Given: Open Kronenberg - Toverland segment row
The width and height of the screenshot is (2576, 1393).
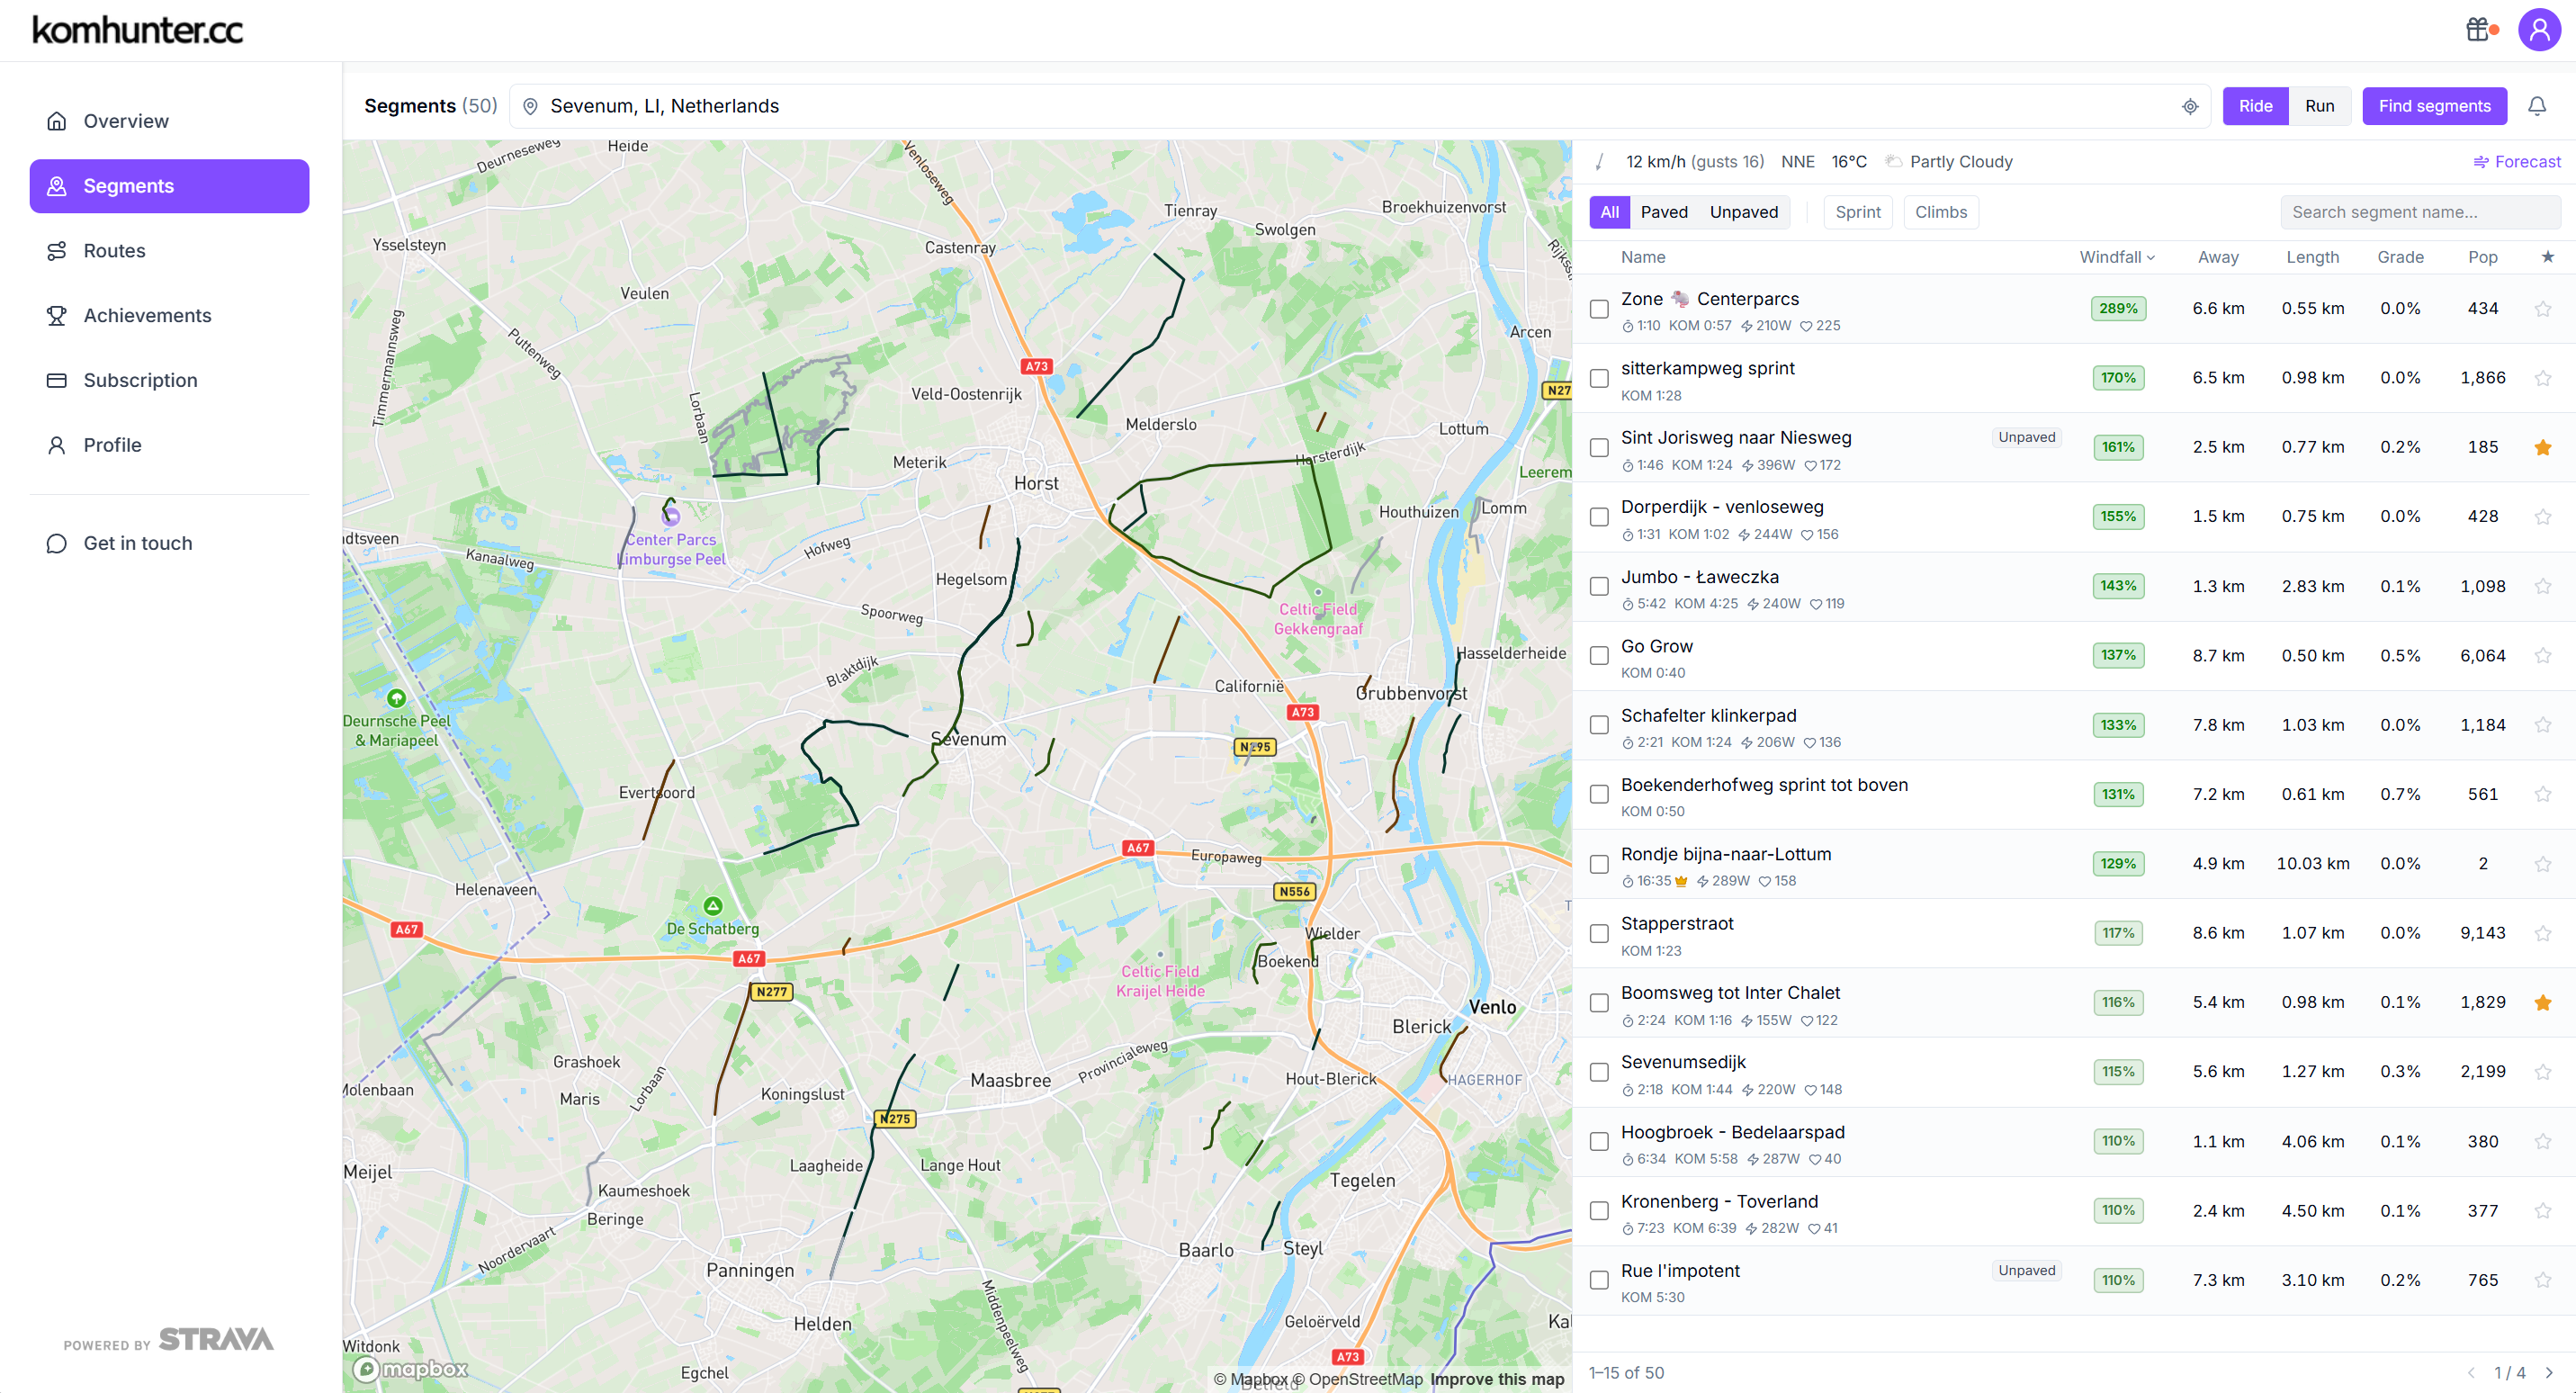Looking at the screenshot, I should tap(2074, 1211).
